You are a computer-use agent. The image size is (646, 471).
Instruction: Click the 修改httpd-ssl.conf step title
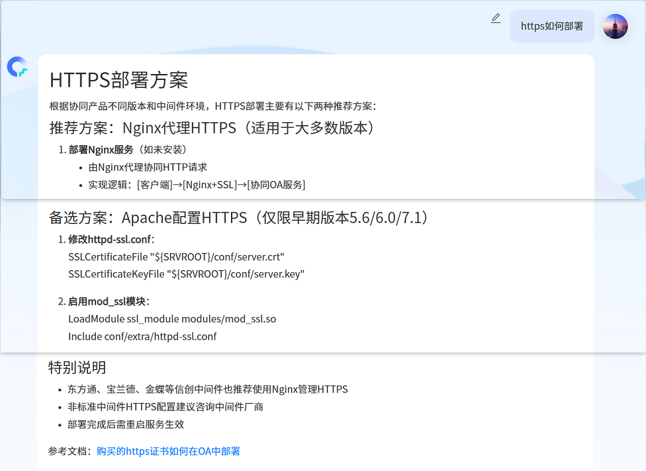click(111, 239)
